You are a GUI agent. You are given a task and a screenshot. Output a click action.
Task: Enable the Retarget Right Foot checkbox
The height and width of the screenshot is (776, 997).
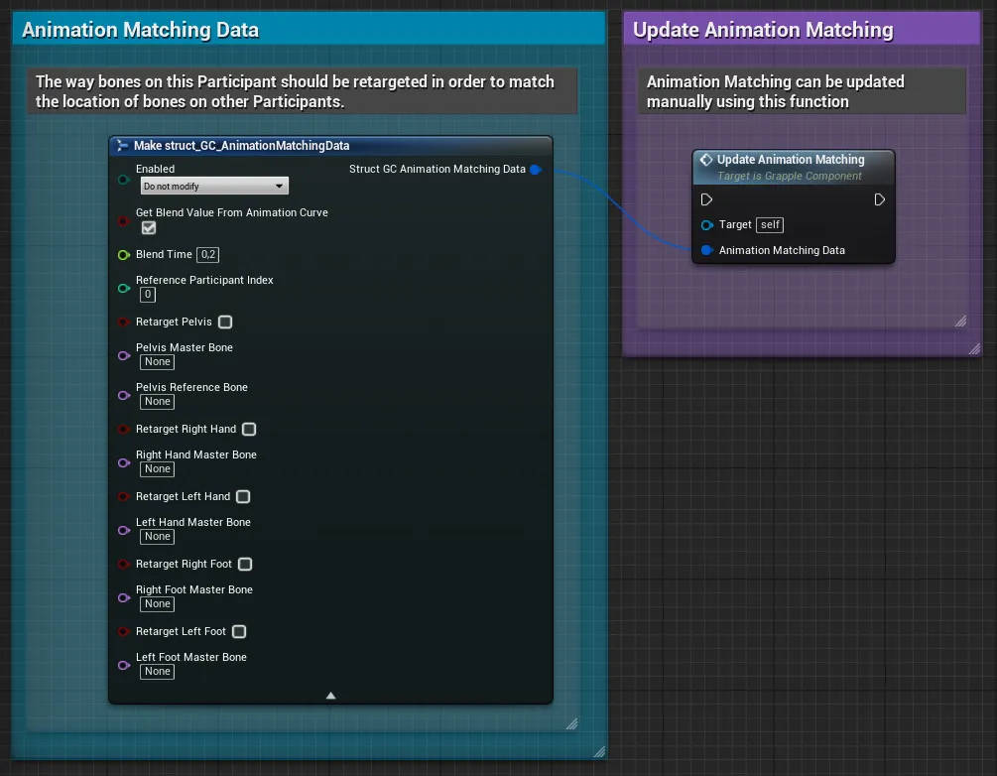(245, 565)
